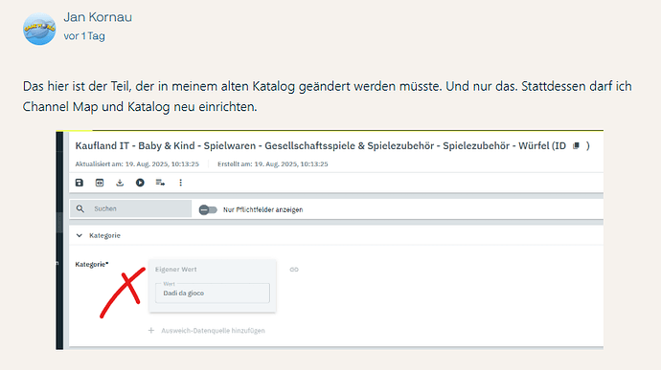Viewport: 661px width, 370px height.
Task: Click the plus icon before Ausweich-Datenquelle
Action: click(x=151, y=331)
